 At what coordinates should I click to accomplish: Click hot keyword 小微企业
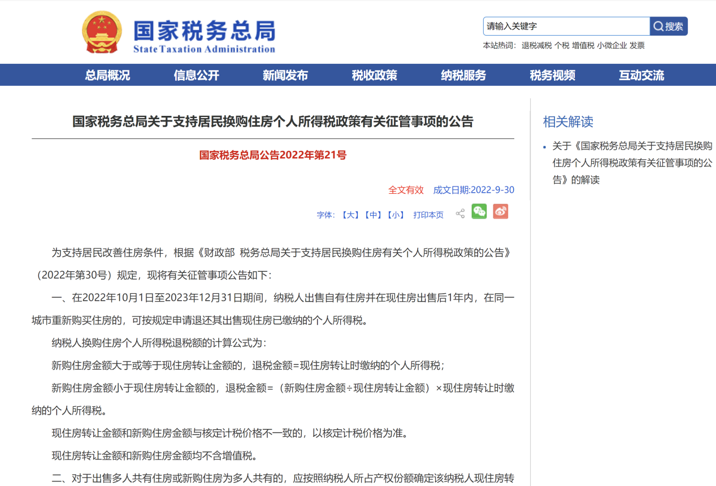coord(611,46)
